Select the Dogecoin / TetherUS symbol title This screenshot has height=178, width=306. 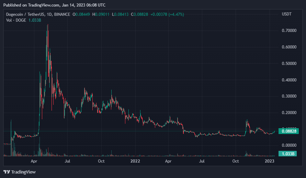coord(25,14)
